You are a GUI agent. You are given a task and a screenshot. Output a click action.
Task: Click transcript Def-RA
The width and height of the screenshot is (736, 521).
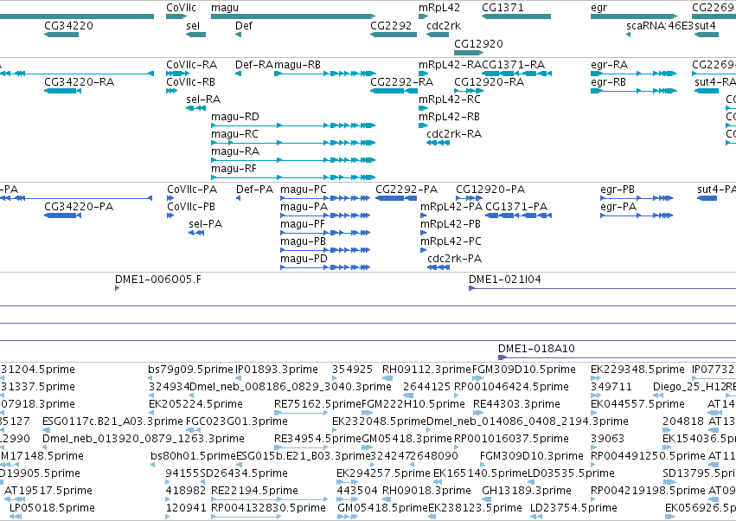254,64
